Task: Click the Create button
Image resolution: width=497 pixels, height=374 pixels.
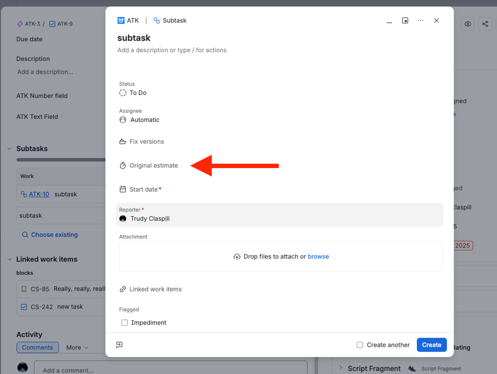Action: (431, 345)
